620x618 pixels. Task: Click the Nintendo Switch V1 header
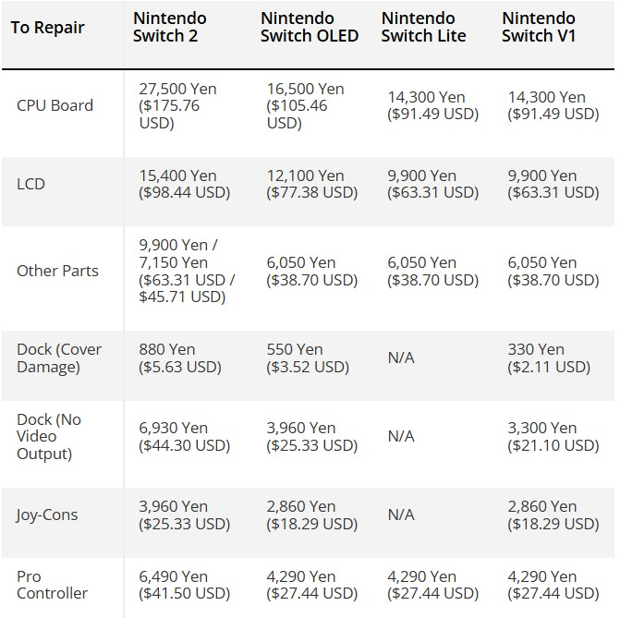click(x=539, y=27)
